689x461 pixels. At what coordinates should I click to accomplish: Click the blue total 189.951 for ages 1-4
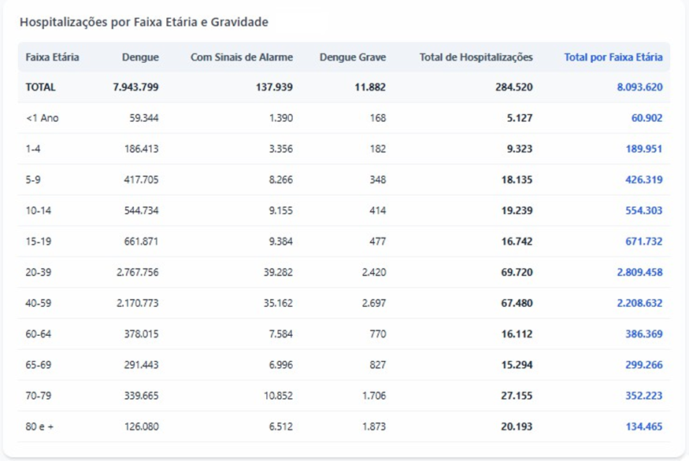tap(643, 149)
